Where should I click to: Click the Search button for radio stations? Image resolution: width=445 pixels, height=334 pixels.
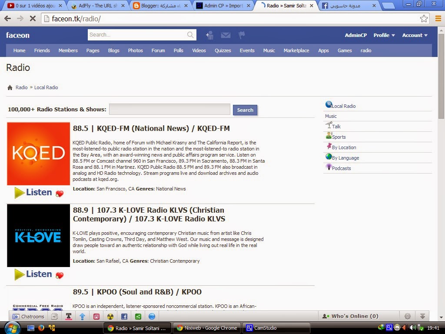click(x=245, y=110)
